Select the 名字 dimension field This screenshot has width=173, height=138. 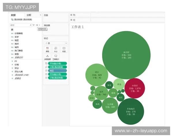point(17,37)
